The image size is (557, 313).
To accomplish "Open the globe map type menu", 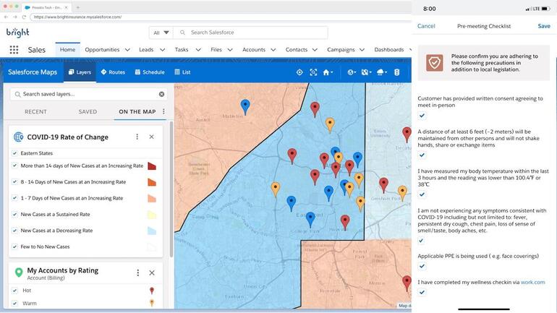I will [x=352, y=72].
